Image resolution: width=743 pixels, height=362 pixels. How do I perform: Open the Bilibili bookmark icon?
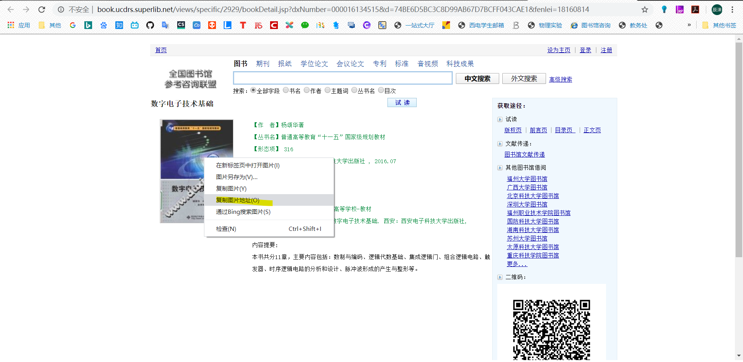point(135,25)
